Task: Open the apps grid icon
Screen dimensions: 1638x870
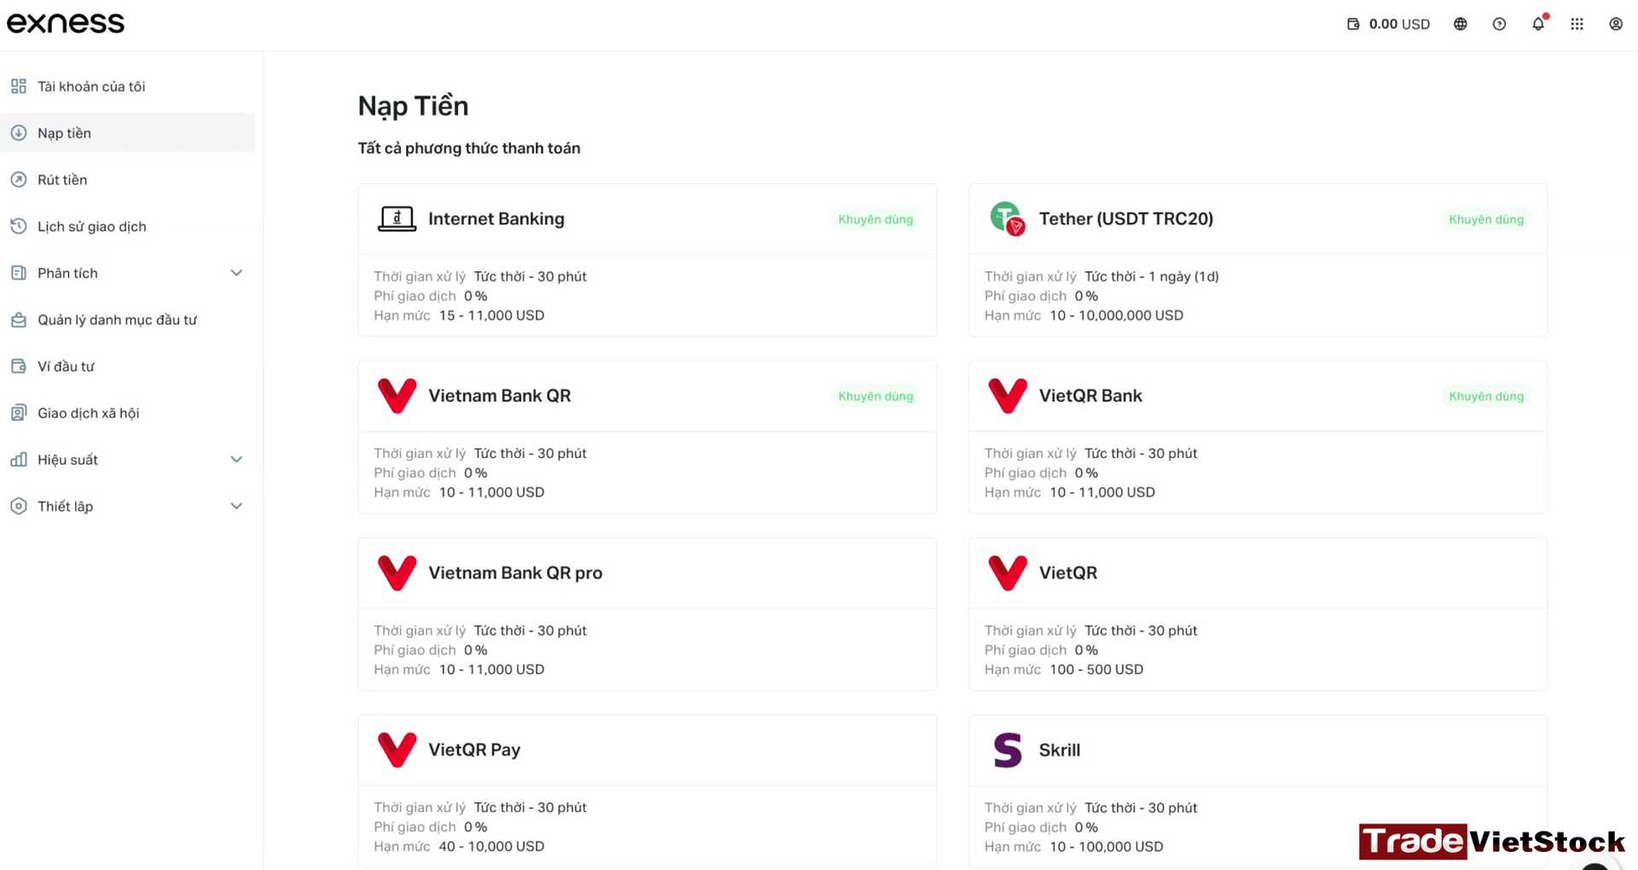Action: coord(1577,24)
